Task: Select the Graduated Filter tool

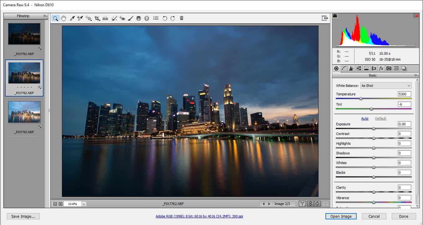Action: (139, 18)
